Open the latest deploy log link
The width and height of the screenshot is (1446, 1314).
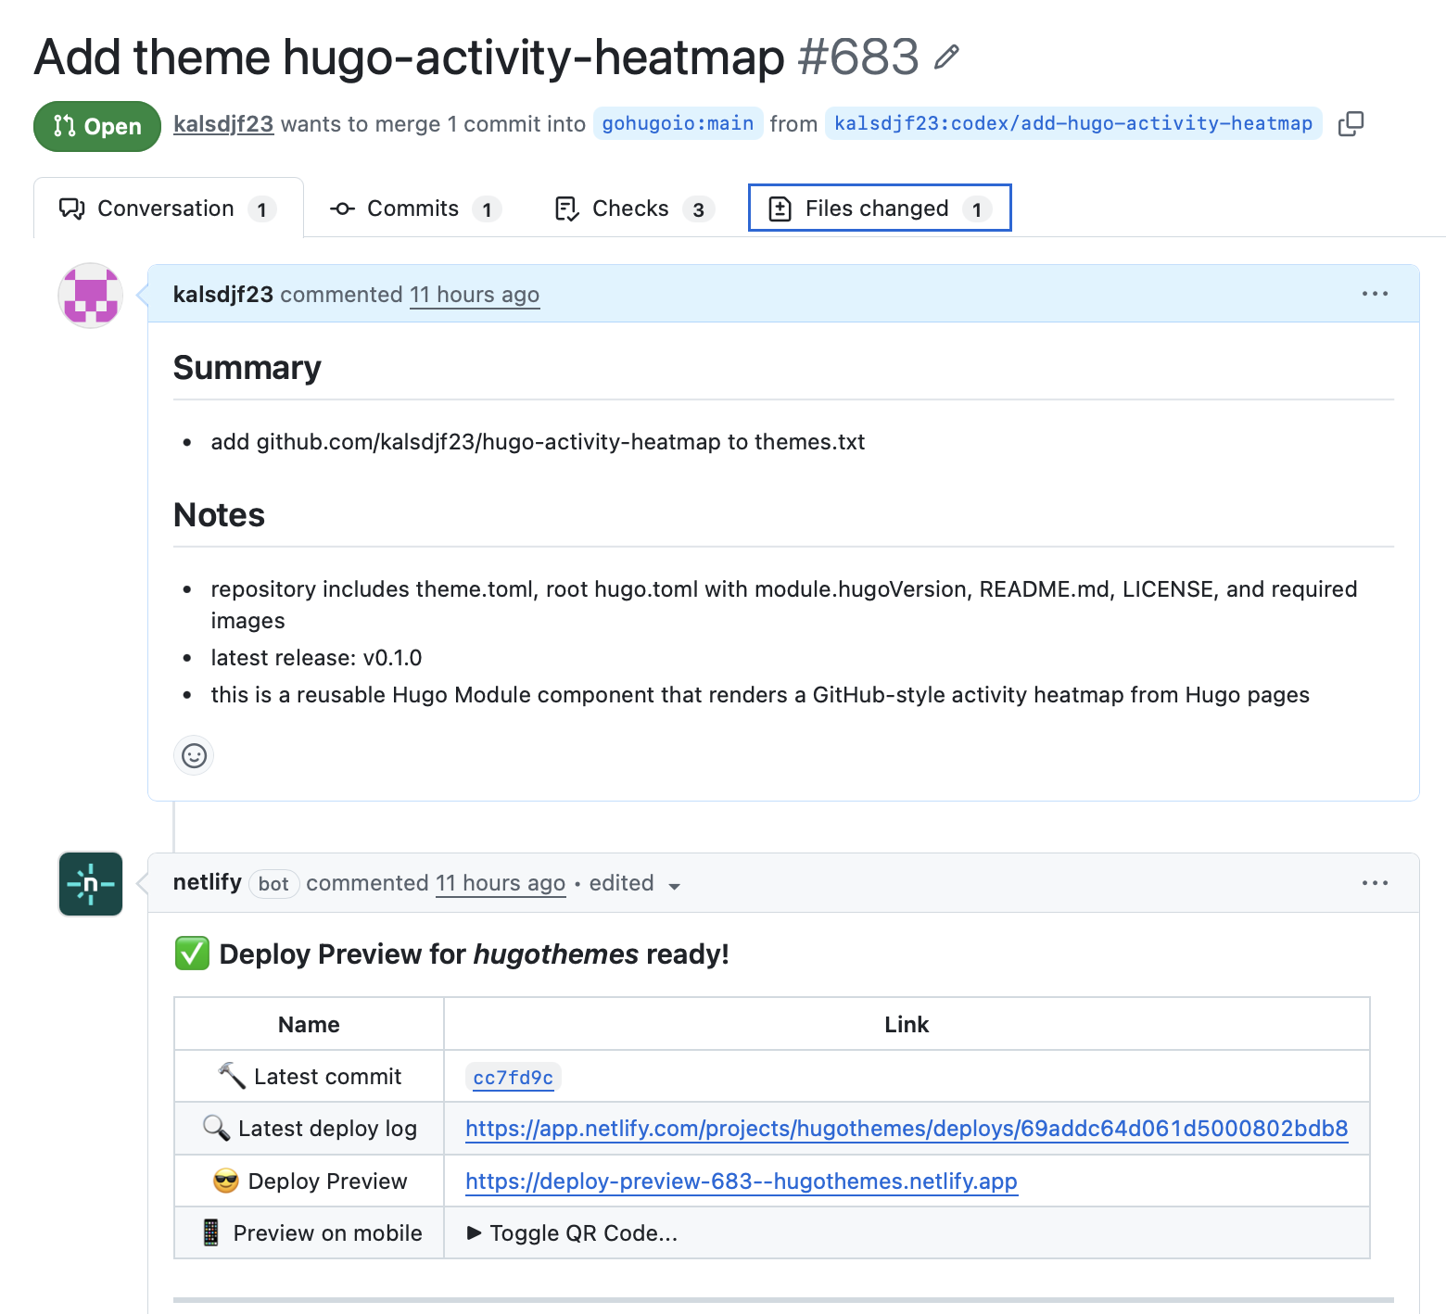pos(906,1129)
